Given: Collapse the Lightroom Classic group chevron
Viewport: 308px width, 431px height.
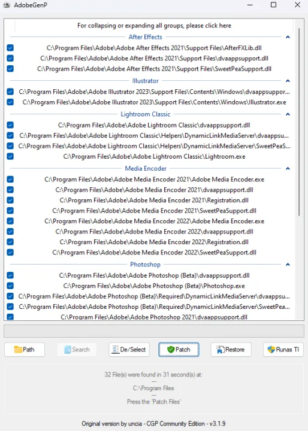Looking at the screenshot, I should pyautogui.click(x=288, y=114).
